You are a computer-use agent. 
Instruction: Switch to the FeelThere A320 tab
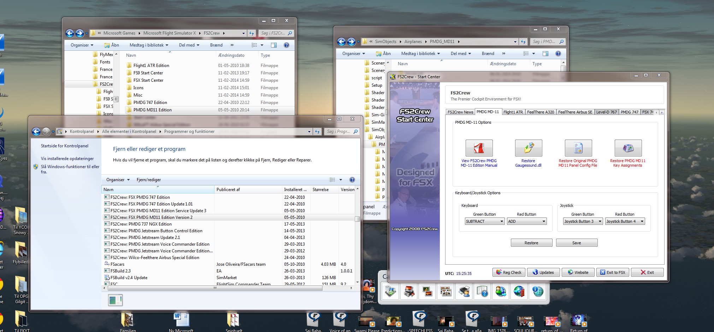(x=541, y=112)
